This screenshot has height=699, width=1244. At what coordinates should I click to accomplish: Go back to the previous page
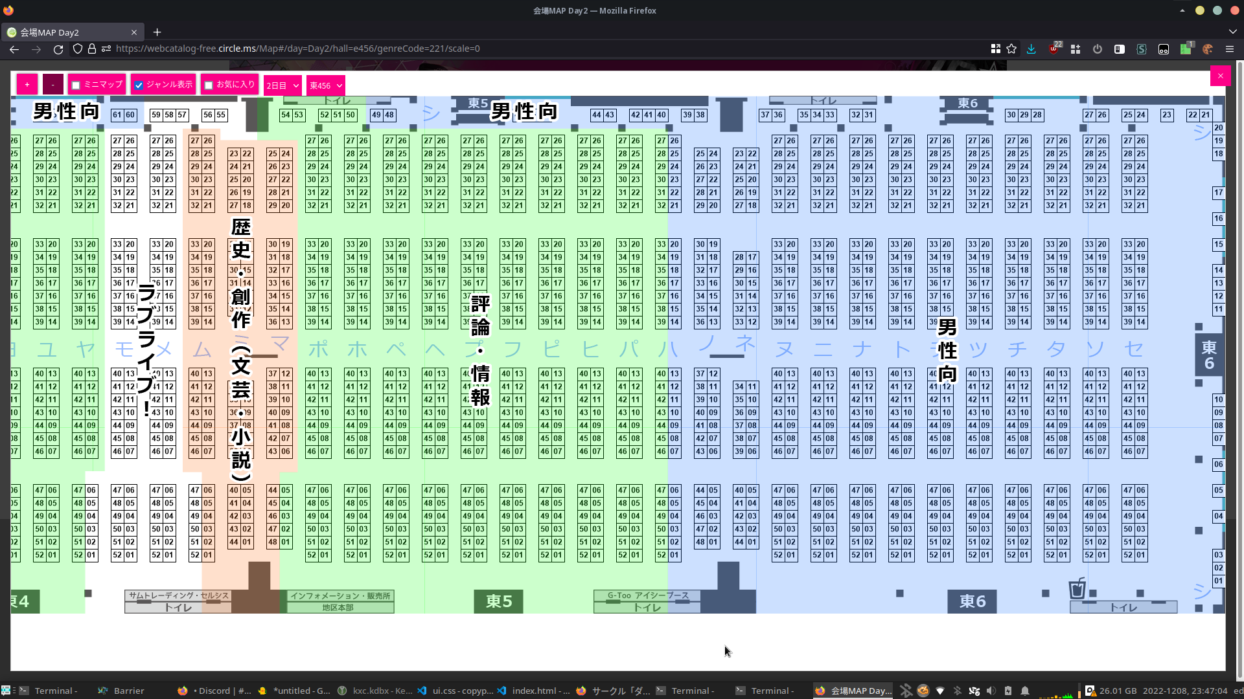[x=14, y=49]
